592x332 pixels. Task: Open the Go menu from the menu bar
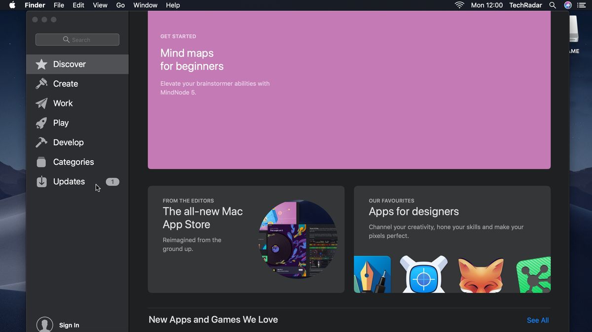120,5
